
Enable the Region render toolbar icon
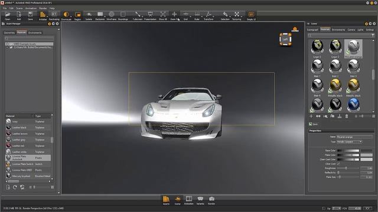point(77,14)
